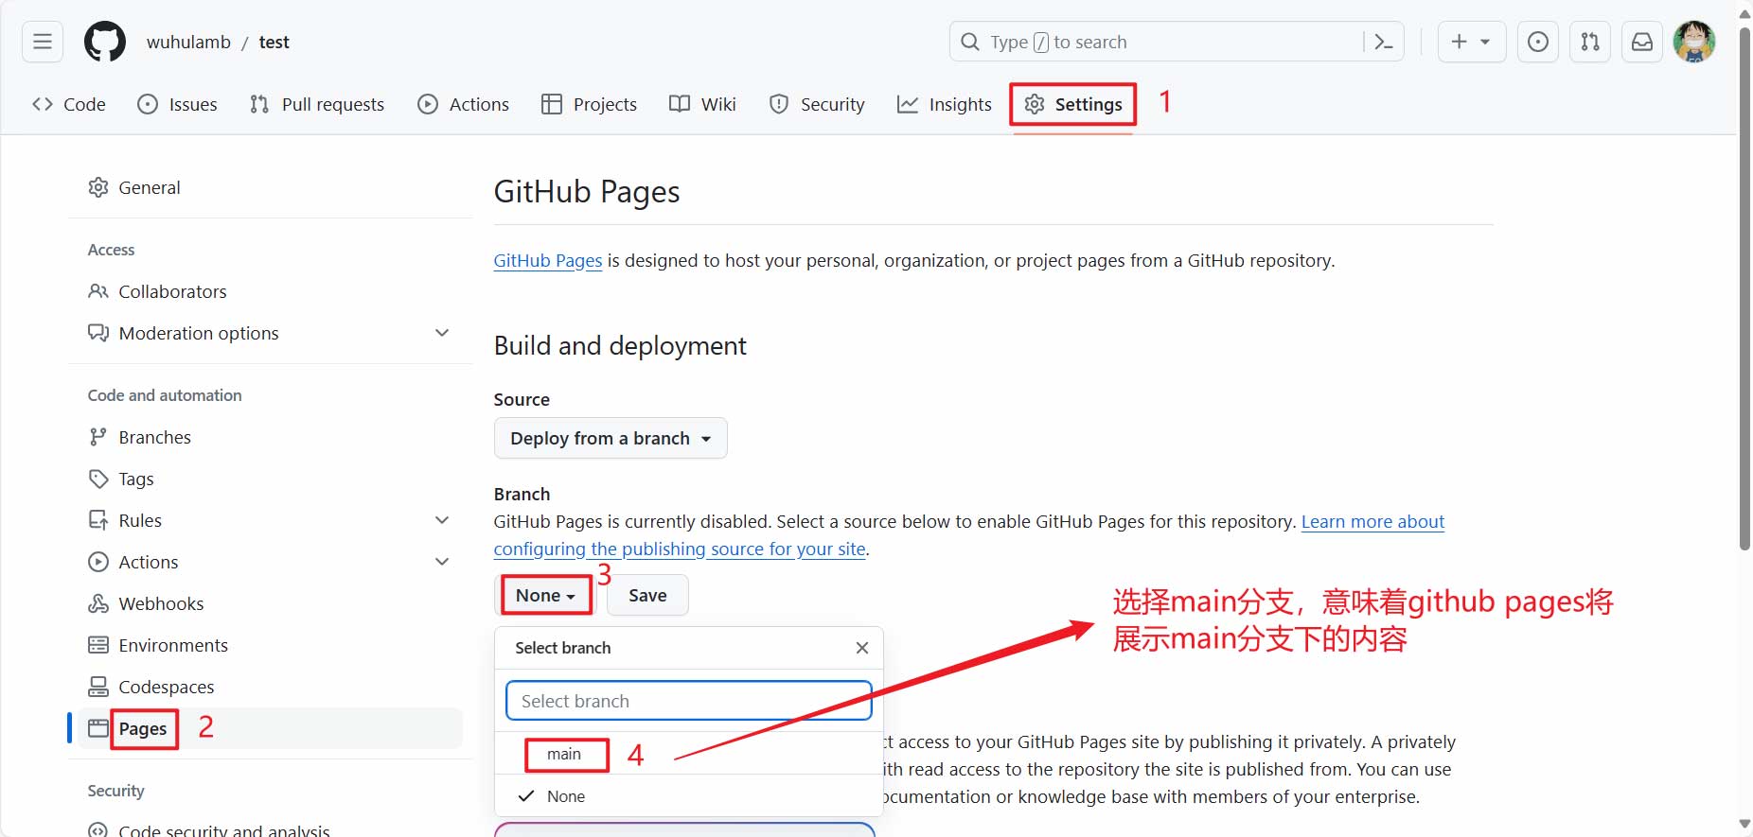1753x837 pixels.
Task: Open wuhulamb owner profile link
Action: tap(188, 42)
